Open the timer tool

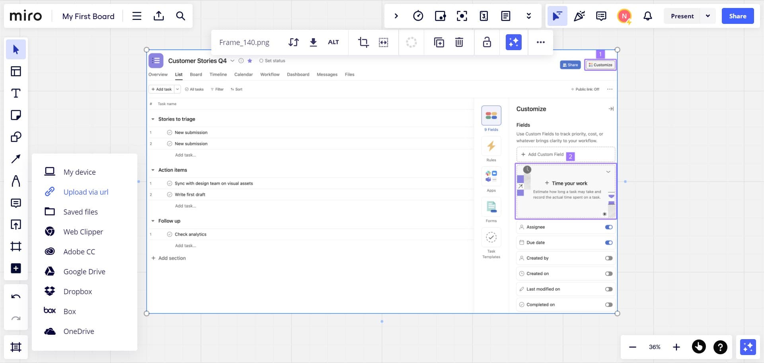pos(418,16)
